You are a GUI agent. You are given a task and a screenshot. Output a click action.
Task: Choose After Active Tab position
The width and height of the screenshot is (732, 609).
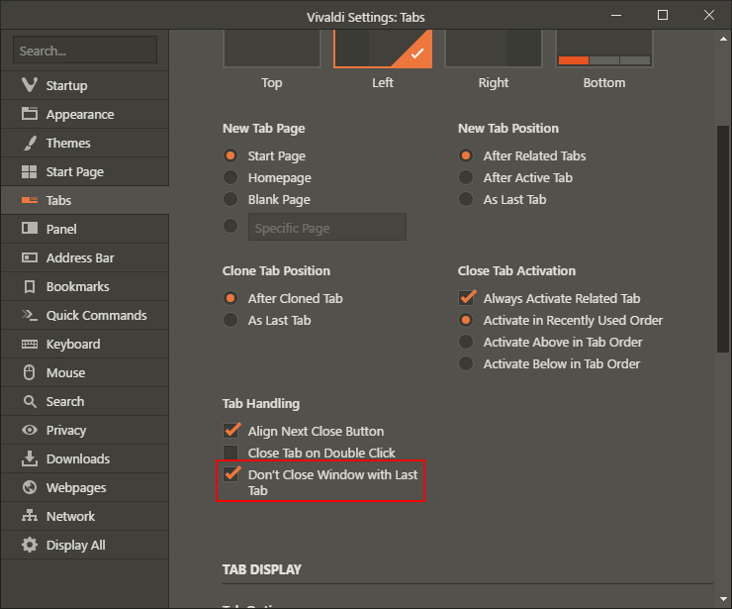[466, 177]
